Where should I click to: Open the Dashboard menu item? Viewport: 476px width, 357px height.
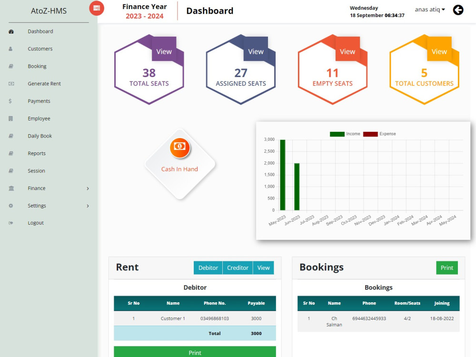point(40,31)
